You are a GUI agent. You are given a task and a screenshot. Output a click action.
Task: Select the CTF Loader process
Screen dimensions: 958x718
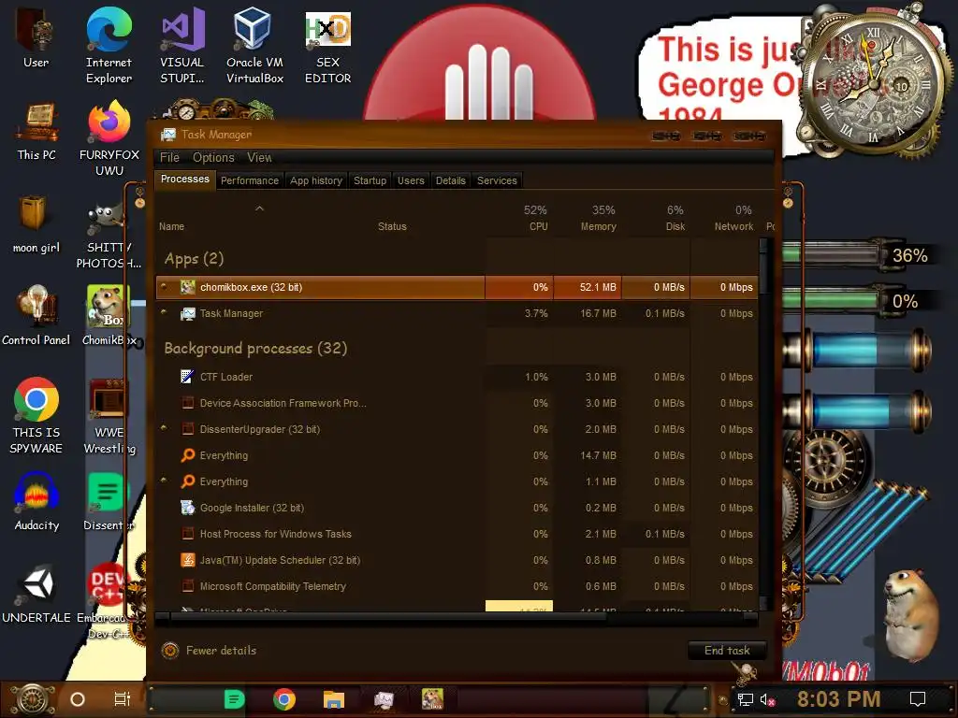[x=457, y=377]
